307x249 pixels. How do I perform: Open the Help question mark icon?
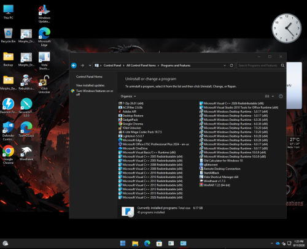[x=281, y=96]
